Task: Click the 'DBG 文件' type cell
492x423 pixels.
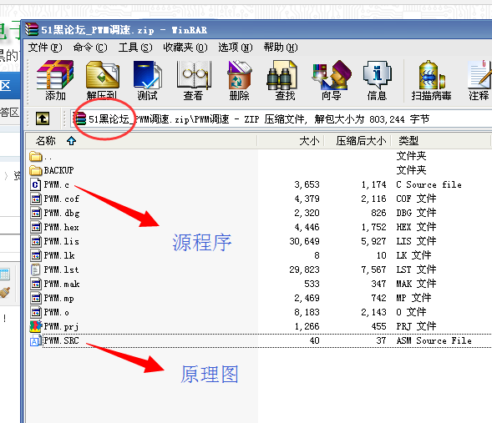Action: tap(416, 213)
